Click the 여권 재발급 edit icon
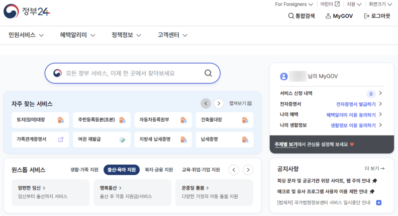398x216 pixels. 122,140
